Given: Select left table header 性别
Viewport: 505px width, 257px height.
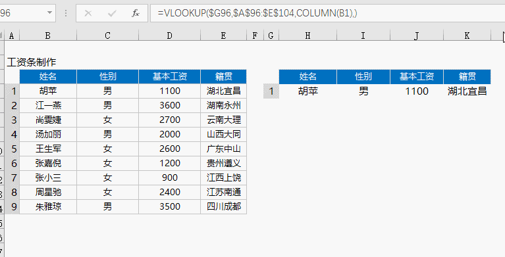Looking at the screenshot, I should point(107,76).
